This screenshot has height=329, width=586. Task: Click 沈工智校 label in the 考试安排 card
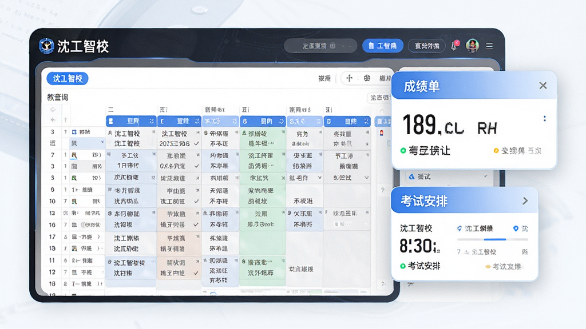(x=416, y=228)
